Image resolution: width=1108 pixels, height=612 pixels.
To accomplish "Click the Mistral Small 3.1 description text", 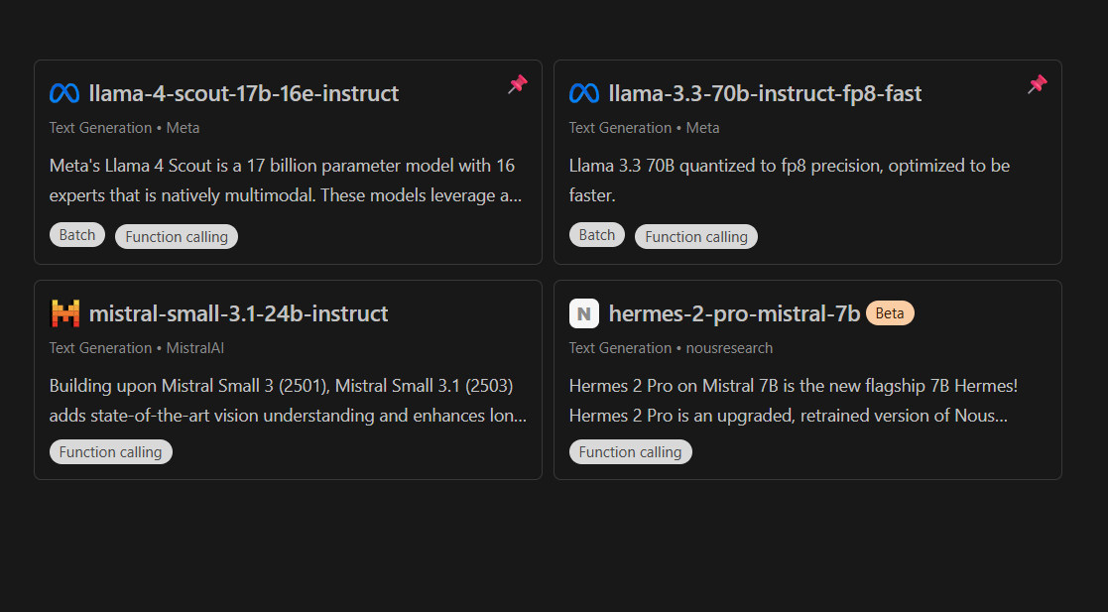I will point(288,400).
